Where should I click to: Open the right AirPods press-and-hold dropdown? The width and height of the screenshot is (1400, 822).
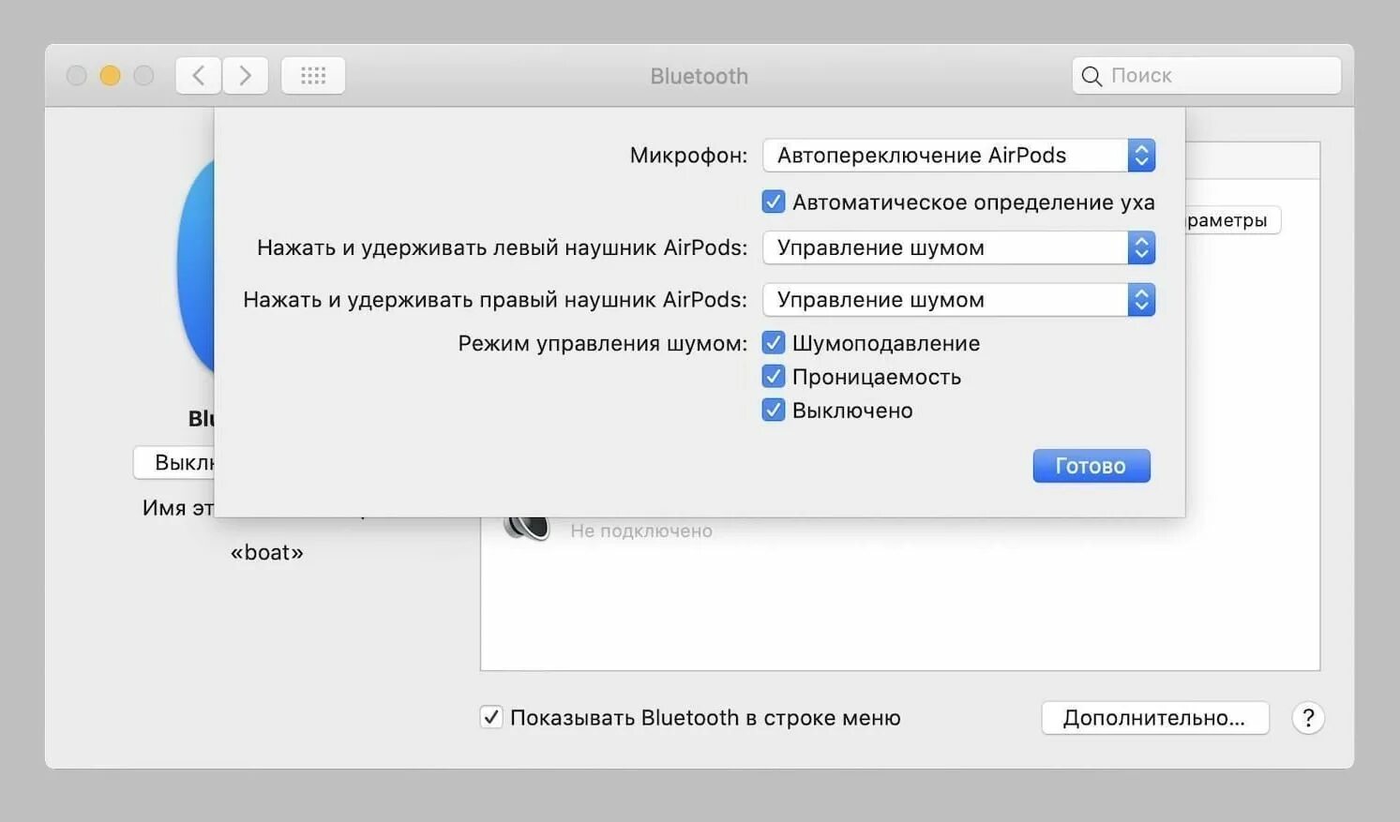[x=959, y=300]
